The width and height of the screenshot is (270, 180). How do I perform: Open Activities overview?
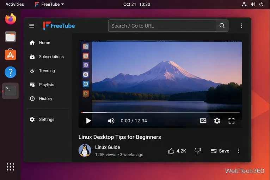click(15, 4)
